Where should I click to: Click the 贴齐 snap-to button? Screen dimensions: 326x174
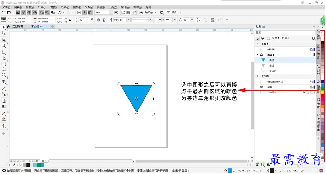pos(149,12)
